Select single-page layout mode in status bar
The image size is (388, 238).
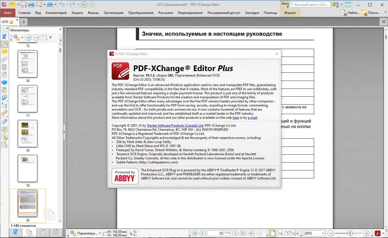(x=273, y=233)
